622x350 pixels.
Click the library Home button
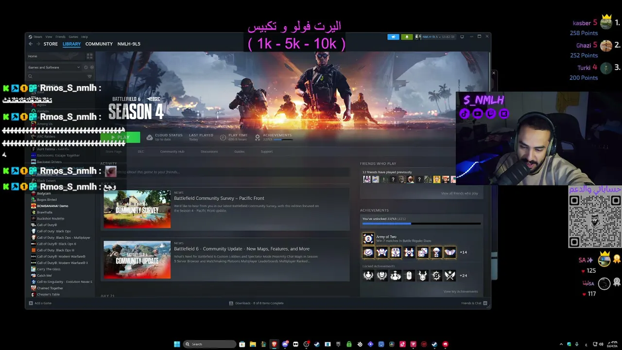tap(33, 56)
